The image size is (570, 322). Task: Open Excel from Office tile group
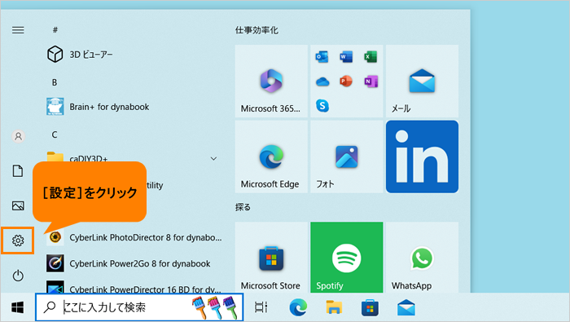pyautogui.click(x=370, y=57)
